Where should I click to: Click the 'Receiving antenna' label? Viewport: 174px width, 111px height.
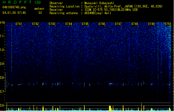click(x=64, y=13)
